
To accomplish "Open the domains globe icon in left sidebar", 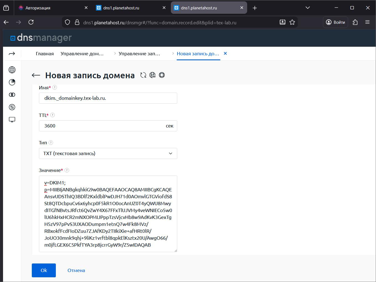I will [x=12, y=70].
